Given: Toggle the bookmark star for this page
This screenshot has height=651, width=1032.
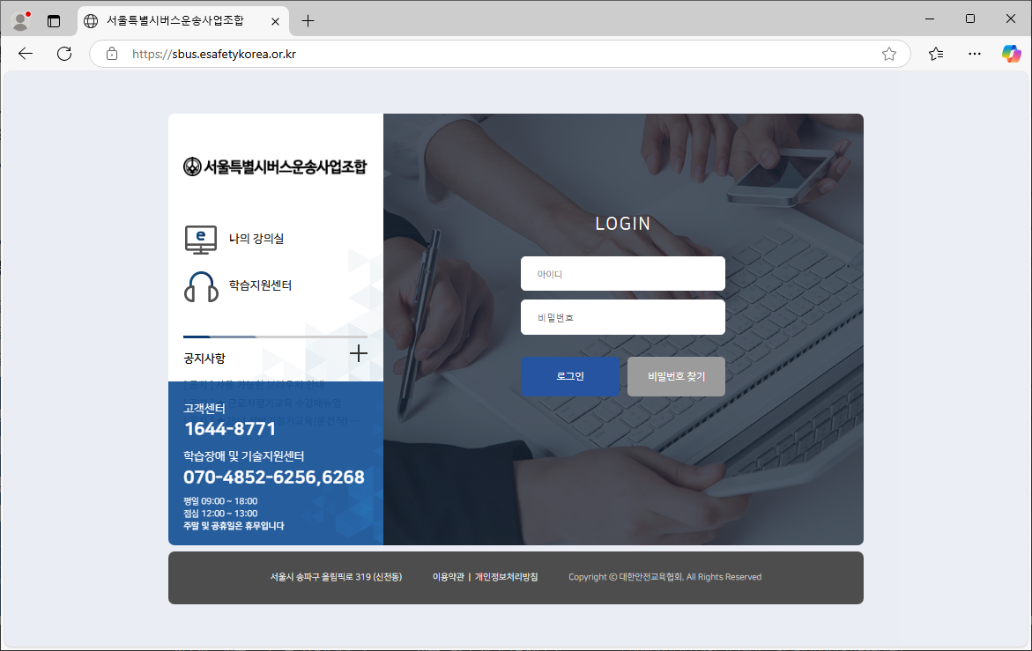Looking at the screenshot, I should pyautogui.click(x=889, y=53).
